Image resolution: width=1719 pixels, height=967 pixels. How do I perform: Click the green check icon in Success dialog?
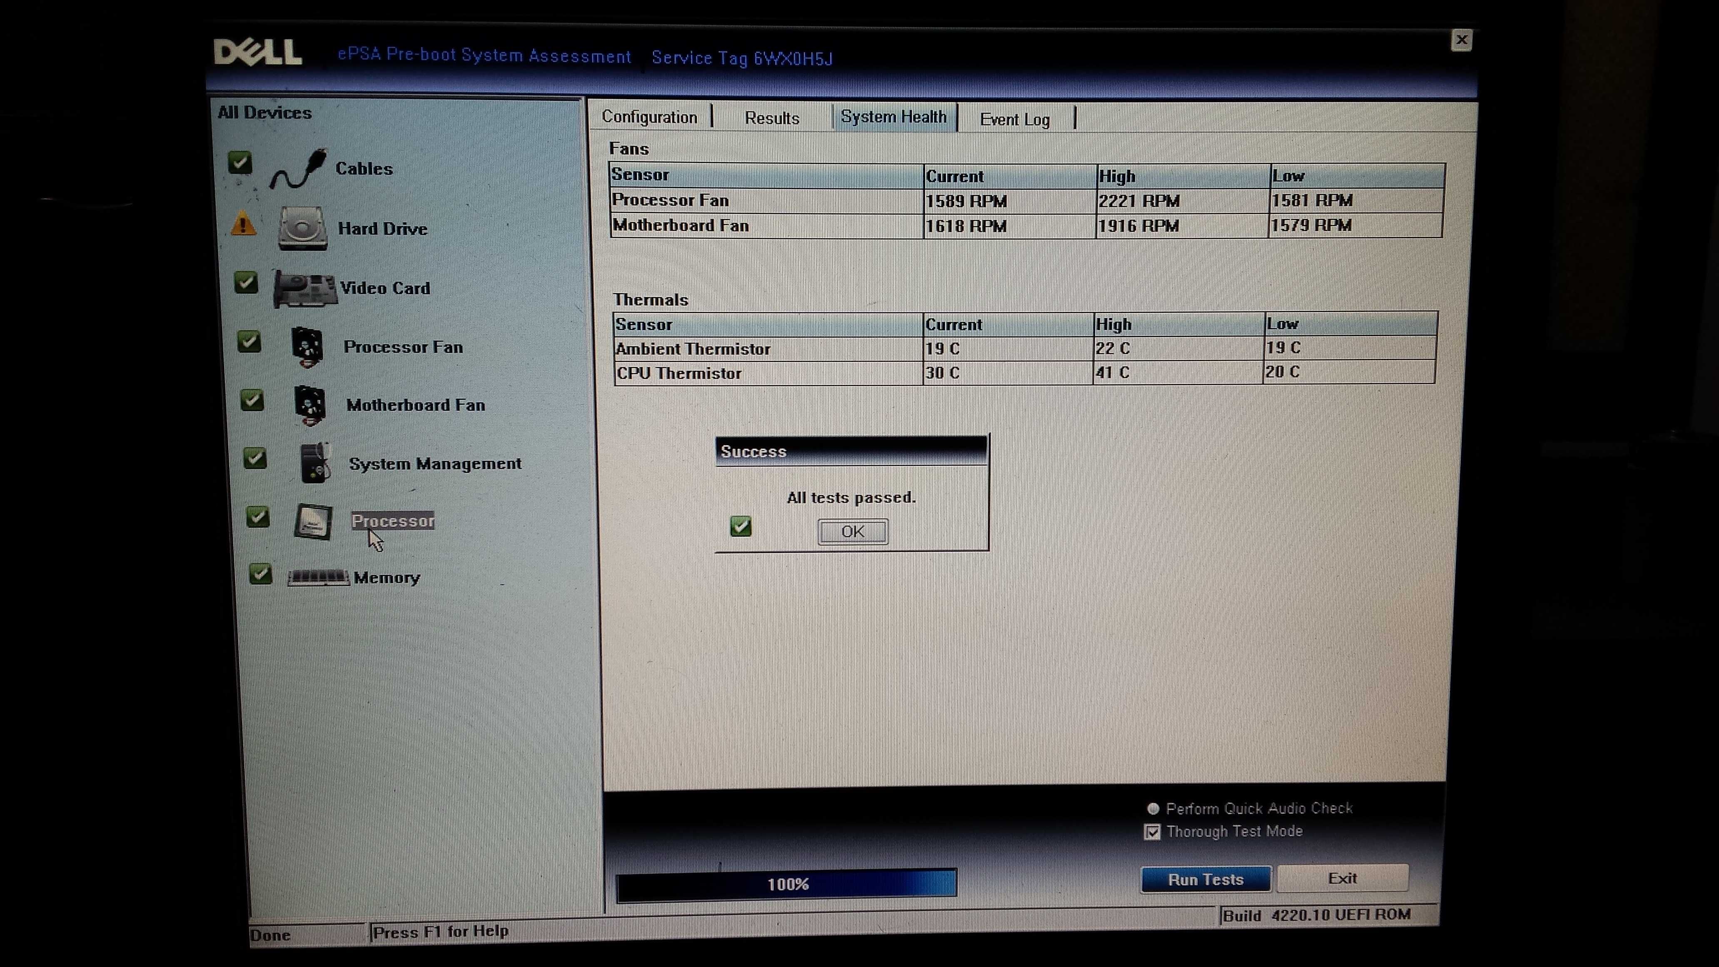tap(741, 526)
